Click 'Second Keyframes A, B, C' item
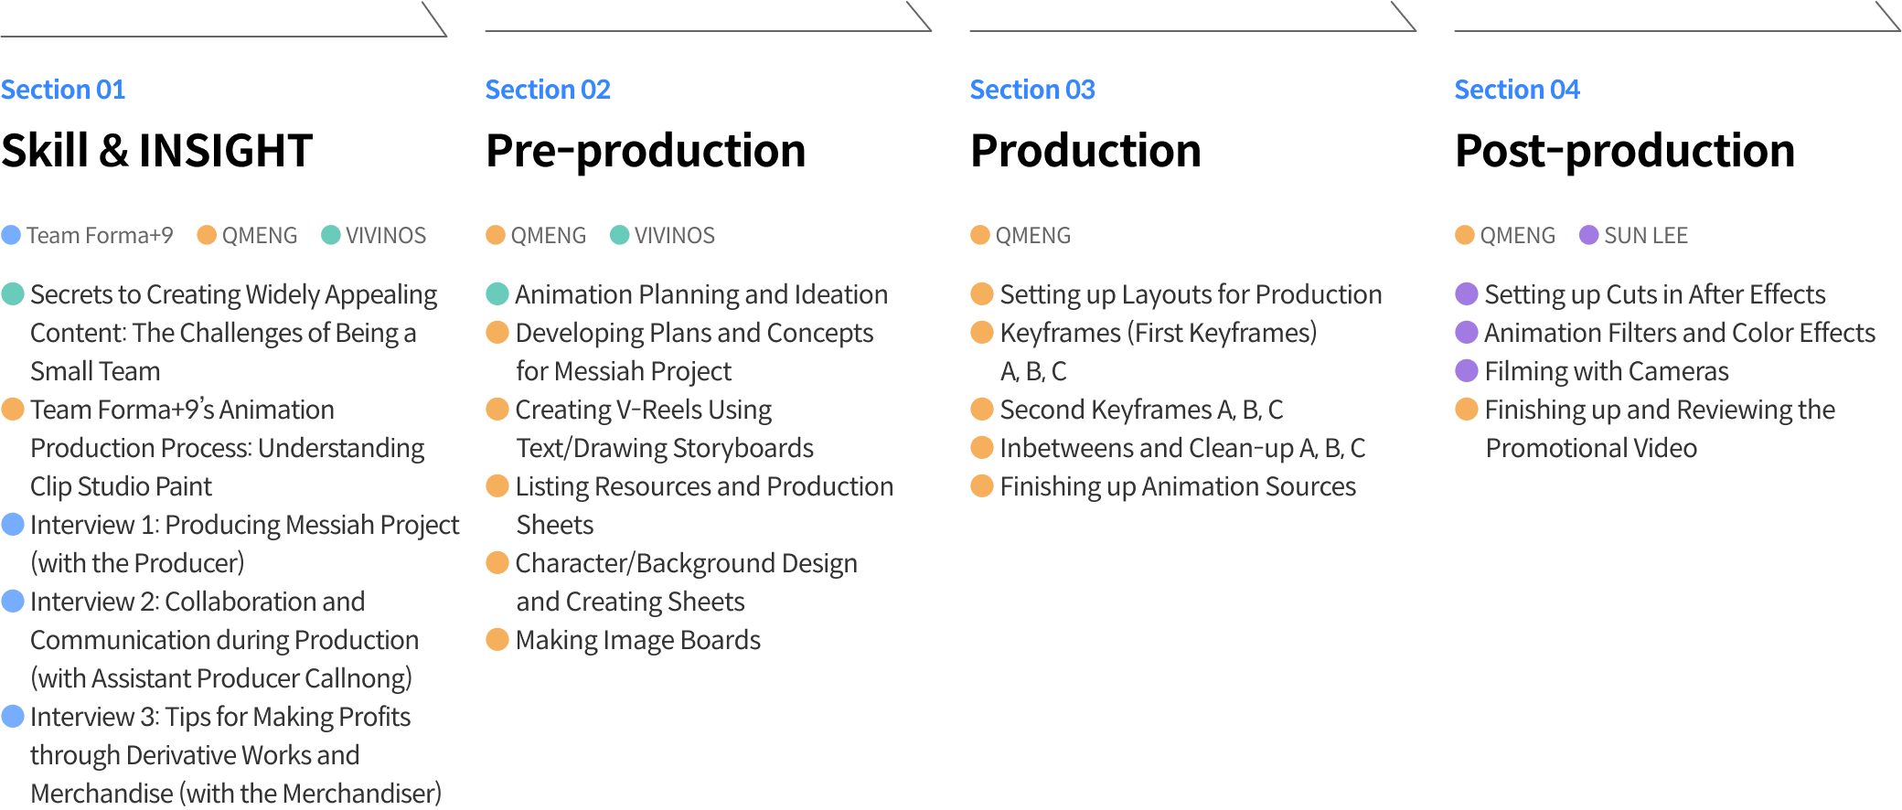Image resolution: width=1902 pixels, height=810 pixels. (x=1142, y=410)
